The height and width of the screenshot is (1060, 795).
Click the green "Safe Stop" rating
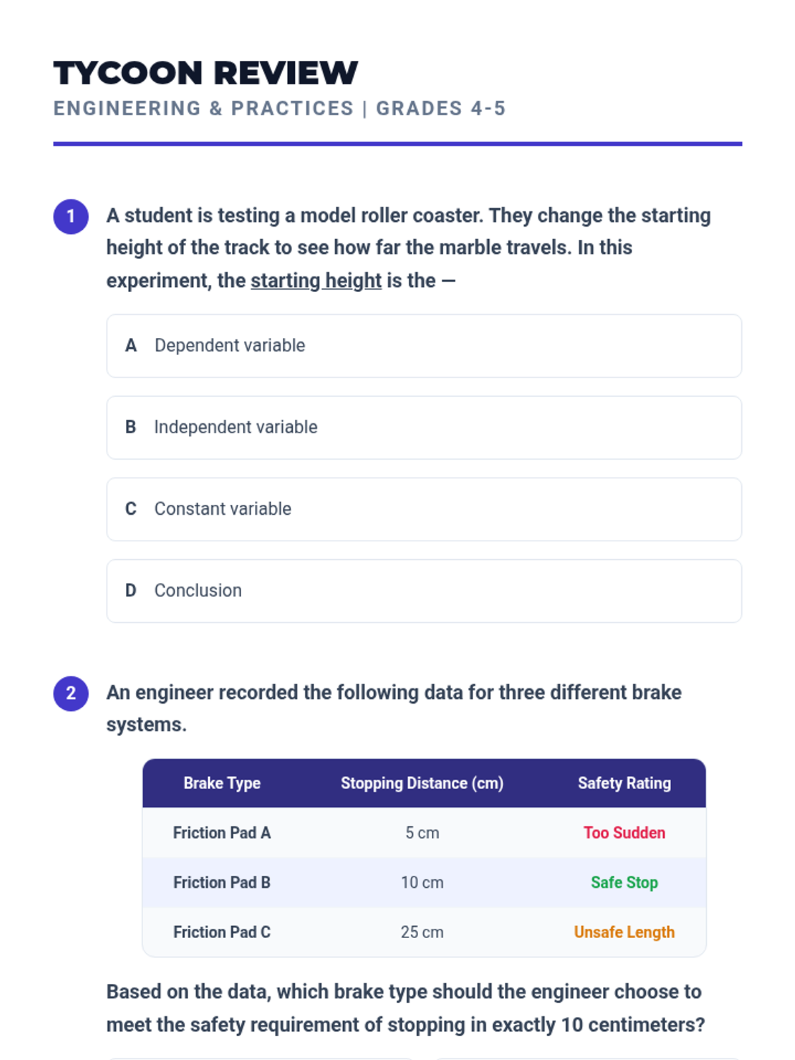tap(624, 882)
